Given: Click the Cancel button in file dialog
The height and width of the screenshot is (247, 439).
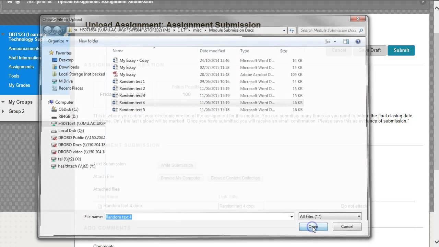Looking at the screenshot, I should tap(347, 226).
